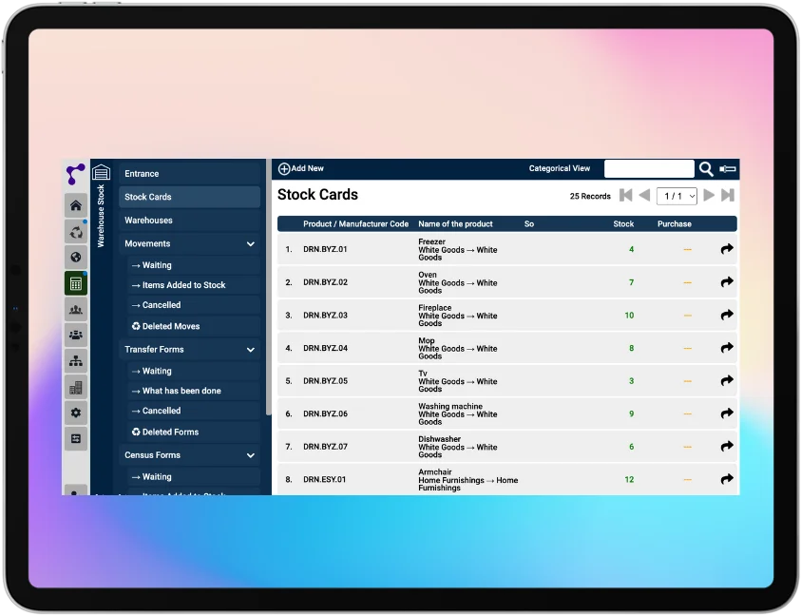This screenshot has width=801, height=615.
Task: Click the search input field
Action: [649, 169]
